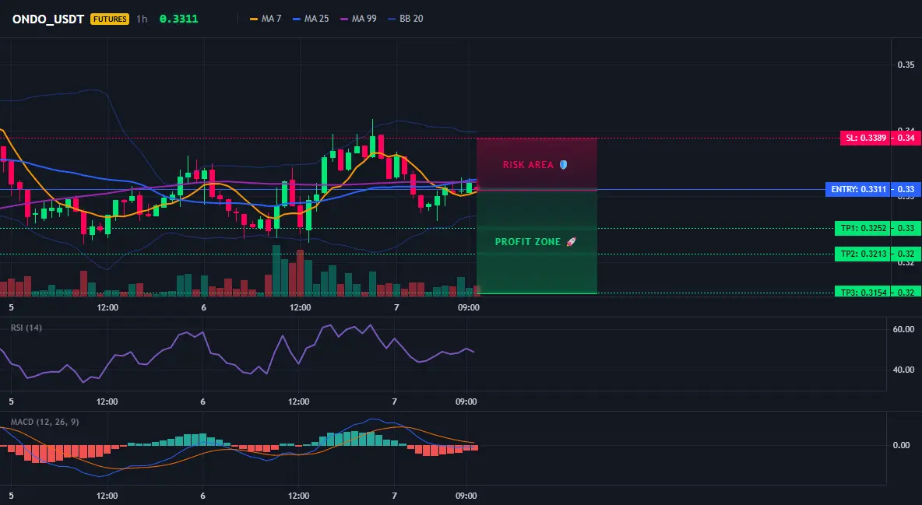This screenshot has height=505, width=922.
Task: Click the 09:00 time label on main chart
Action: 468,307
